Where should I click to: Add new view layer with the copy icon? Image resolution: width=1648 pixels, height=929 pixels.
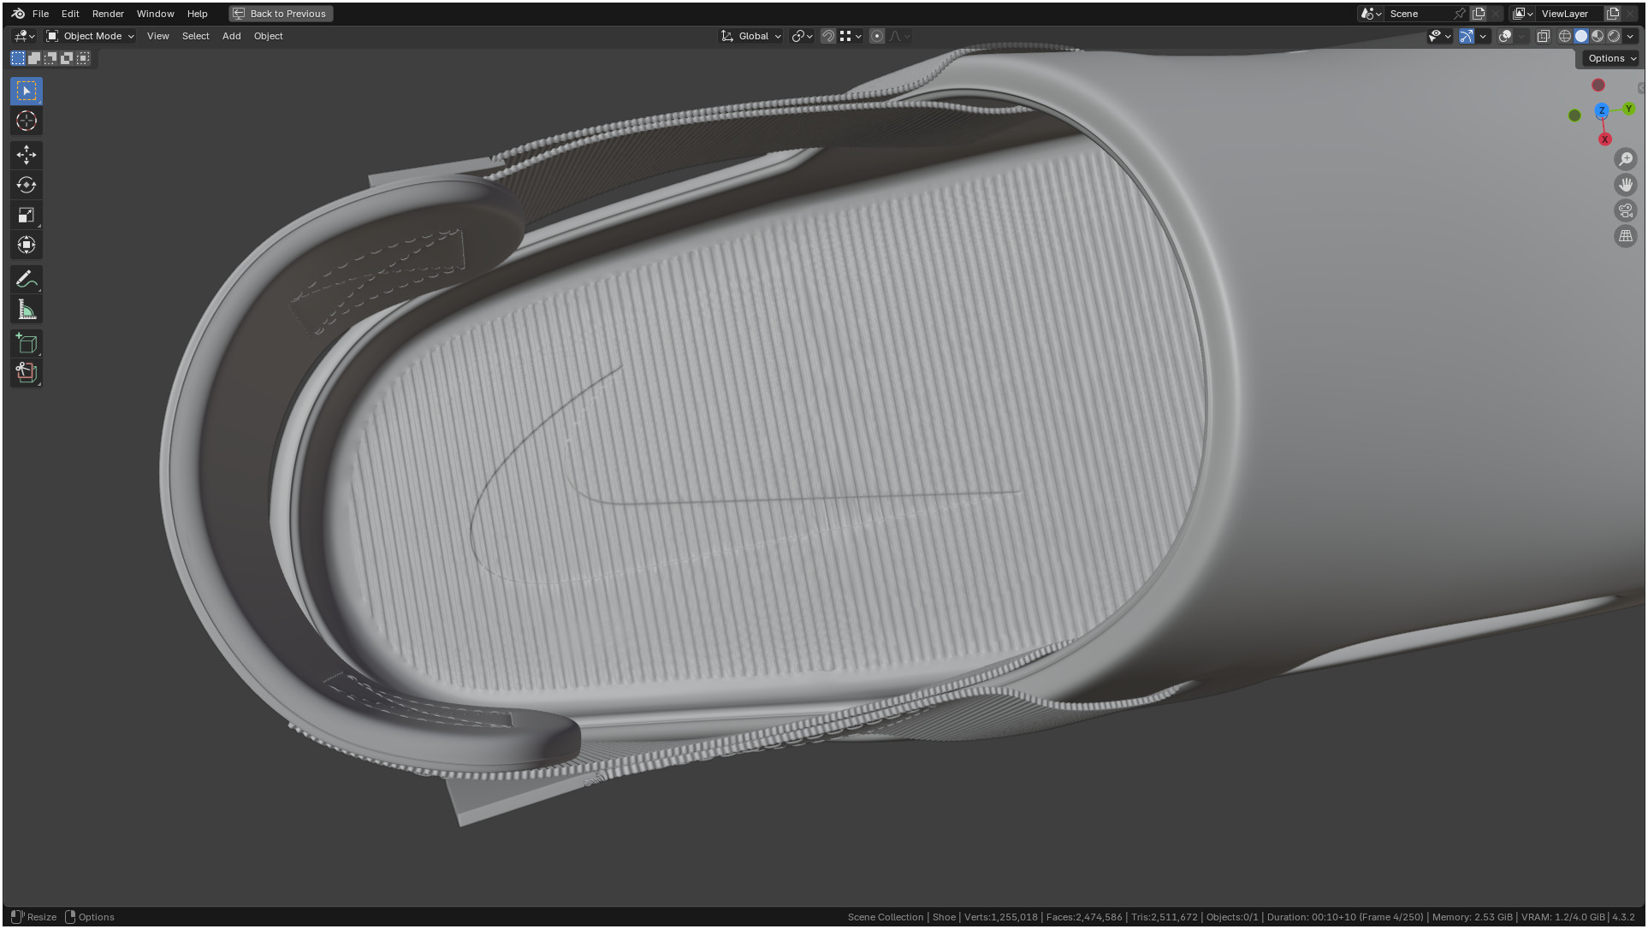click(1613, 14)
